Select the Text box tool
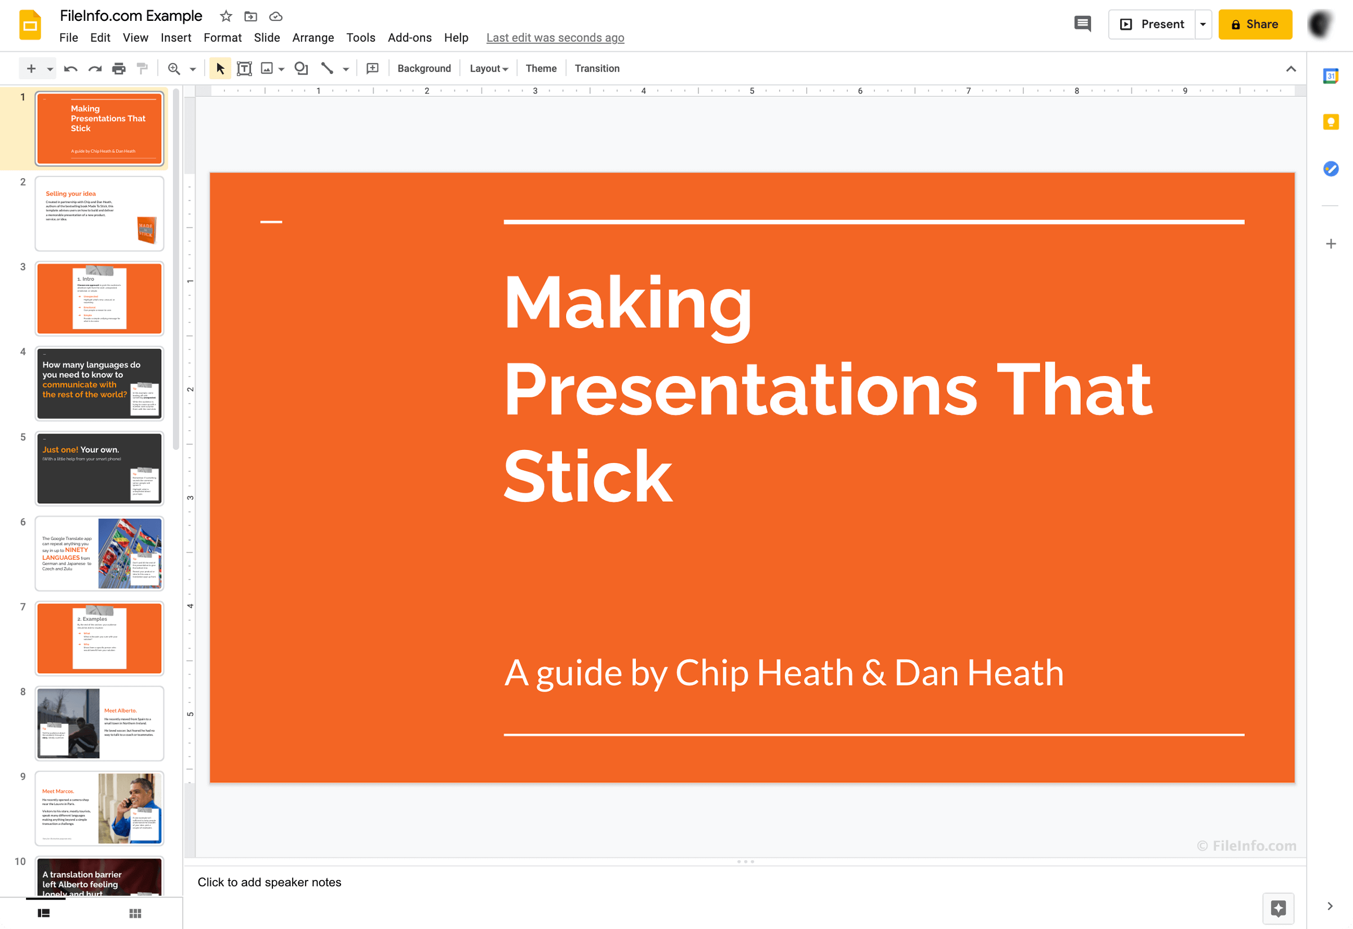Viewport: 1353px width, 929px height. 244,69
